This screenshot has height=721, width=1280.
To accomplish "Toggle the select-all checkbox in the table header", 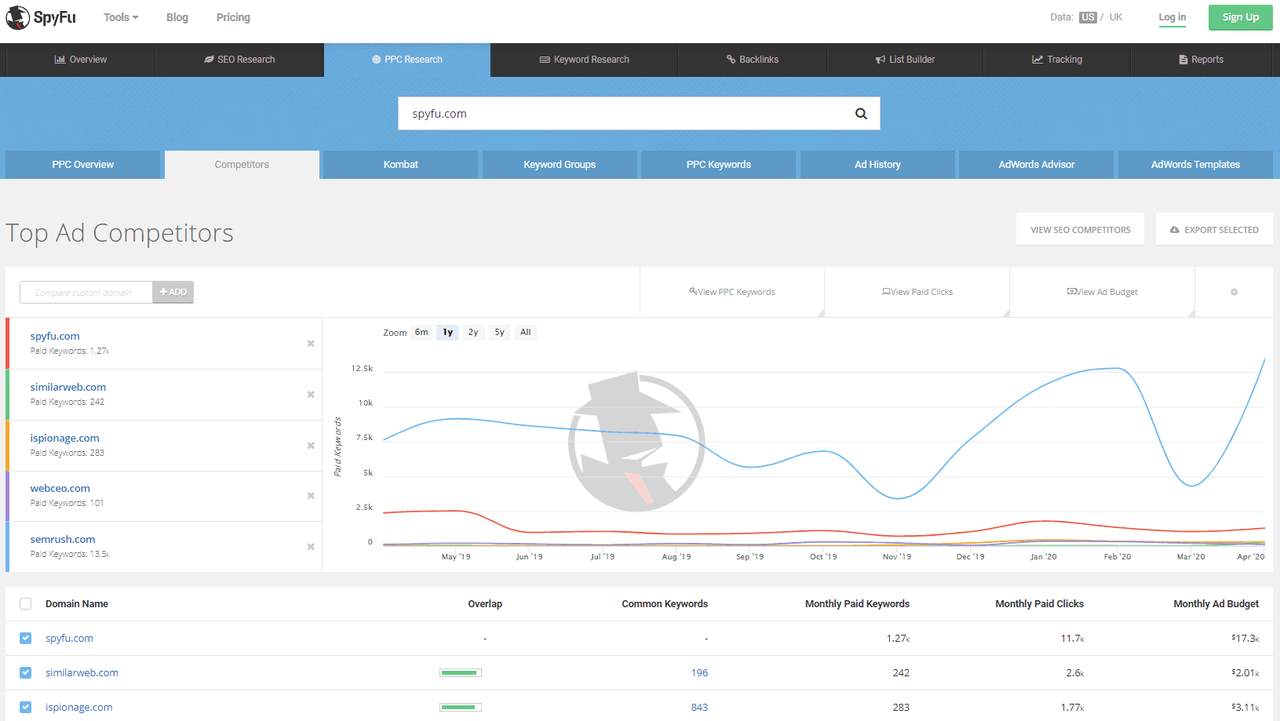I will [25, 603].
